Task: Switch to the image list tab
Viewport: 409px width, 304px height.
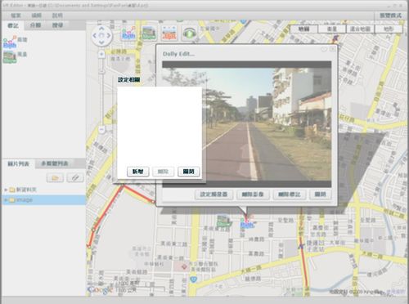Action: click(x=18, y=163)
